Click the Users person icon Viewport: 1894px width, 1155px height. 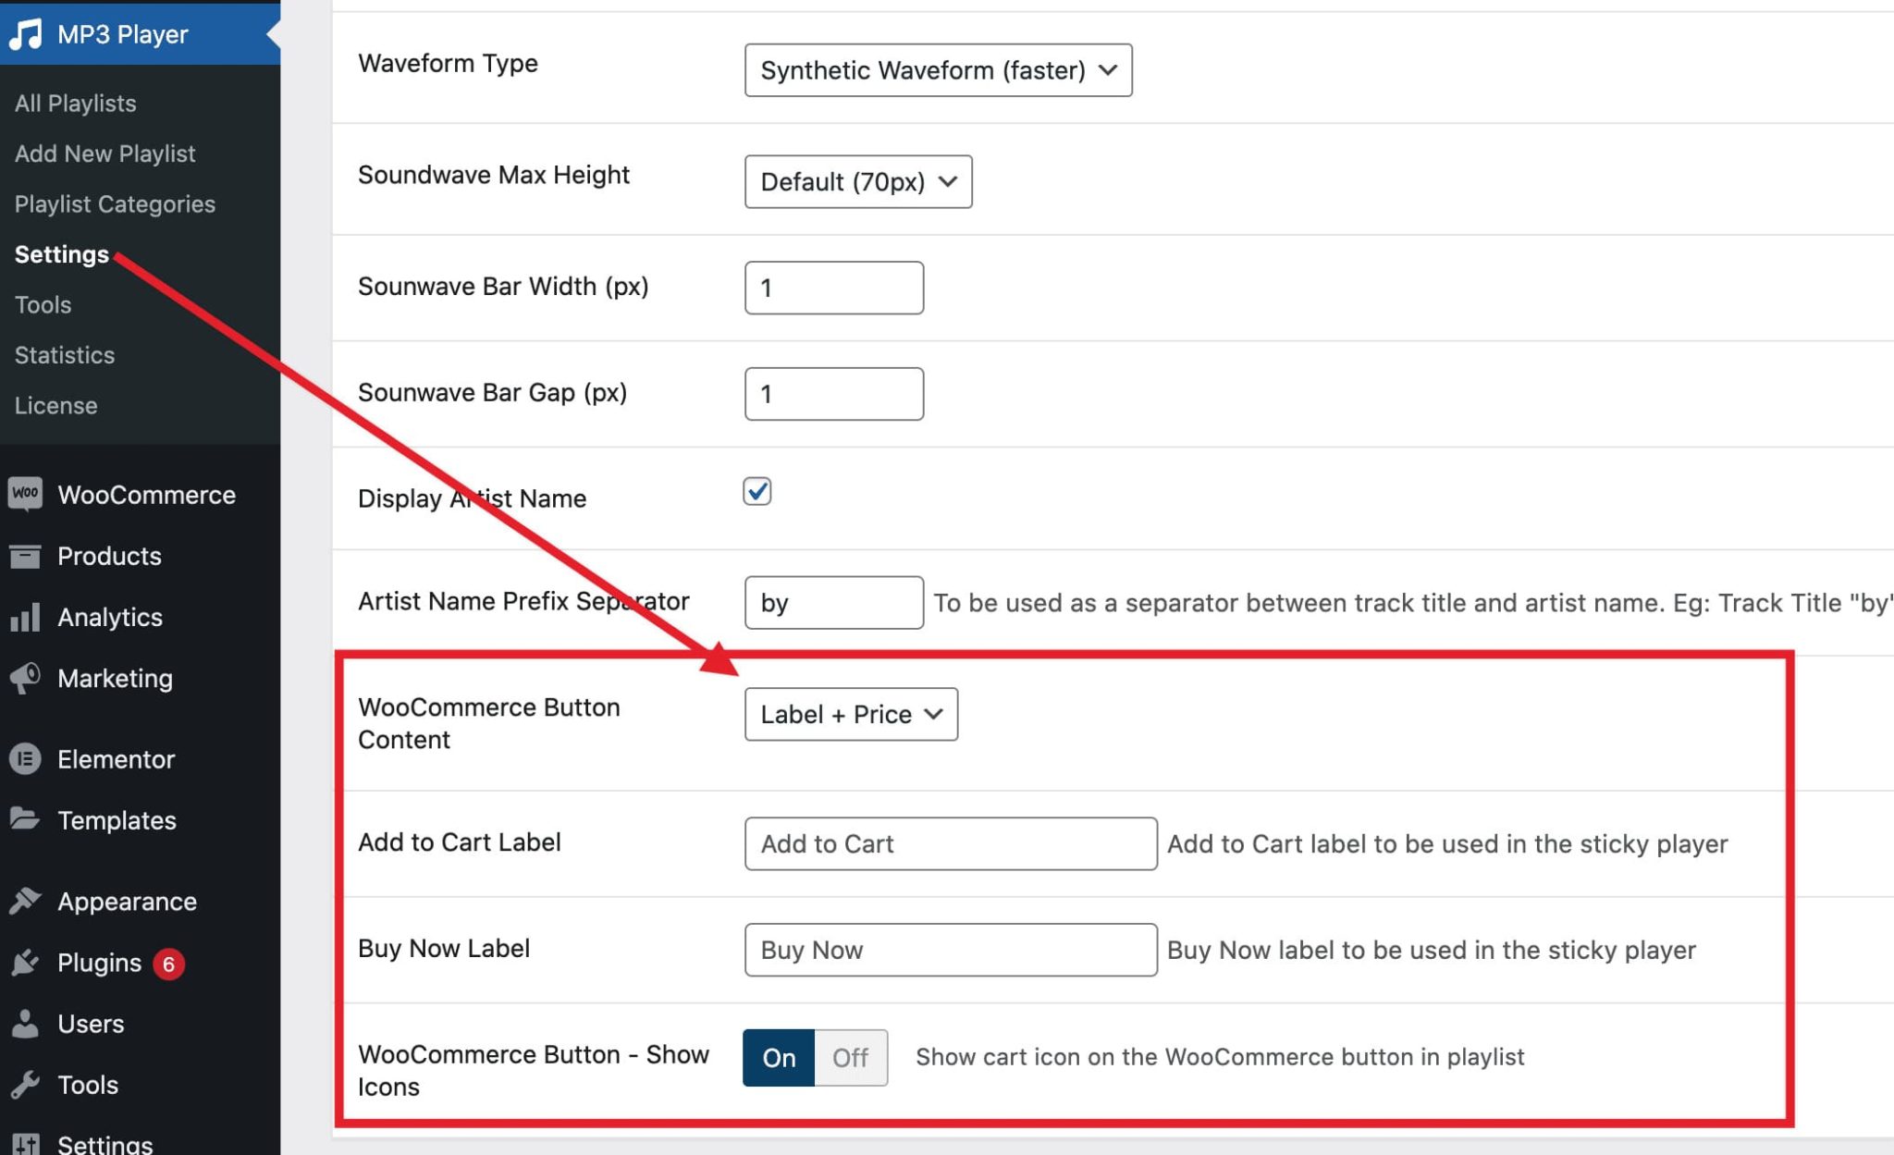click(x=25, y=1024)
